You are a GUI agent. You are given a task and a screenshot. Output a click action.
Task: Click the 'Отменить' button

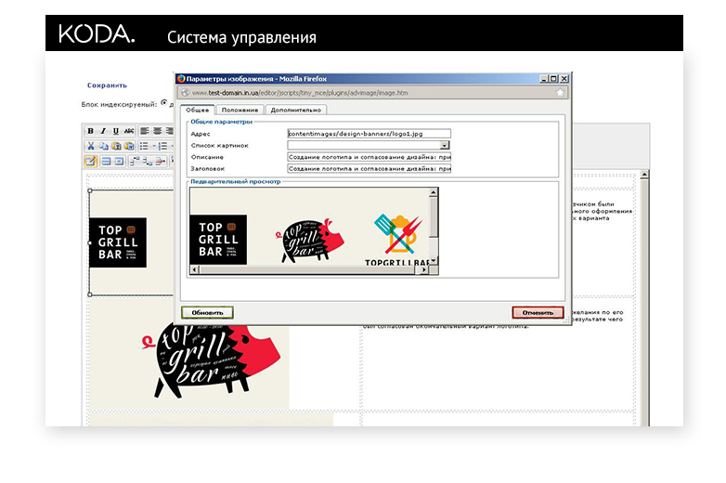point(538,313)
